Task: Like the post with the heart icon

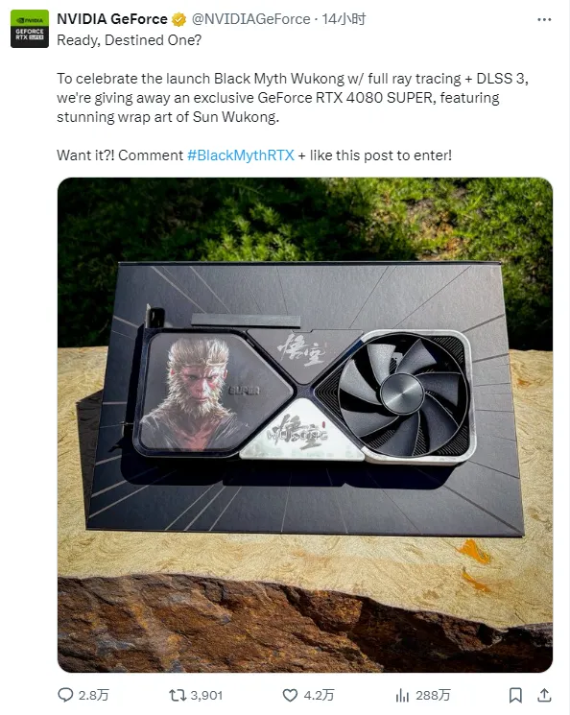Action: 290,695
